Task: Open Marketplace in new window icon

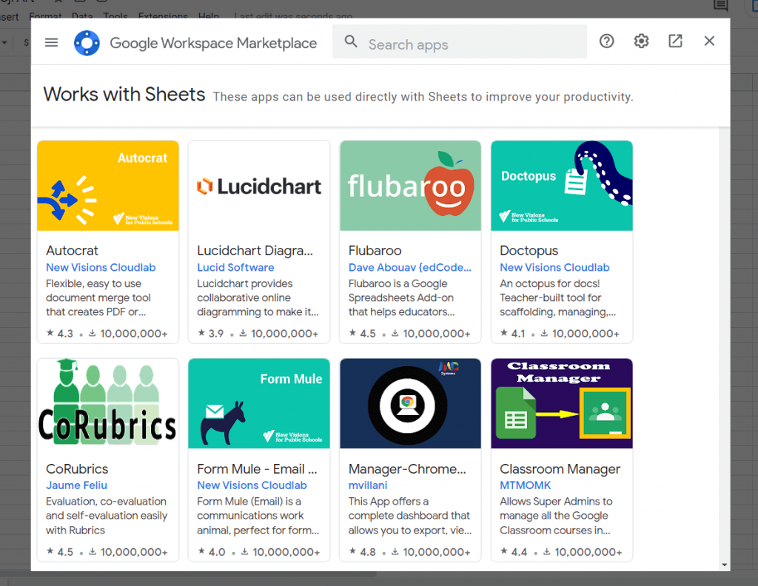Action: (x=675, y=41)
